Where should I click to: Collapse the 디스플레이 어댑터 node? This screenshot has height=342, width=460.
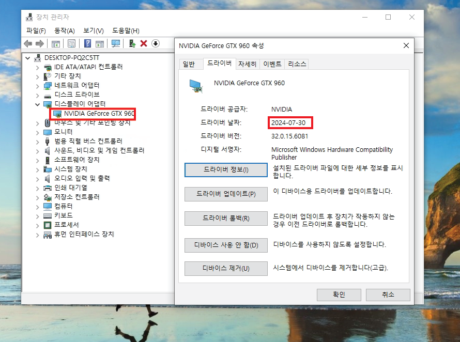pyautogui.click(x=37, y=104)
